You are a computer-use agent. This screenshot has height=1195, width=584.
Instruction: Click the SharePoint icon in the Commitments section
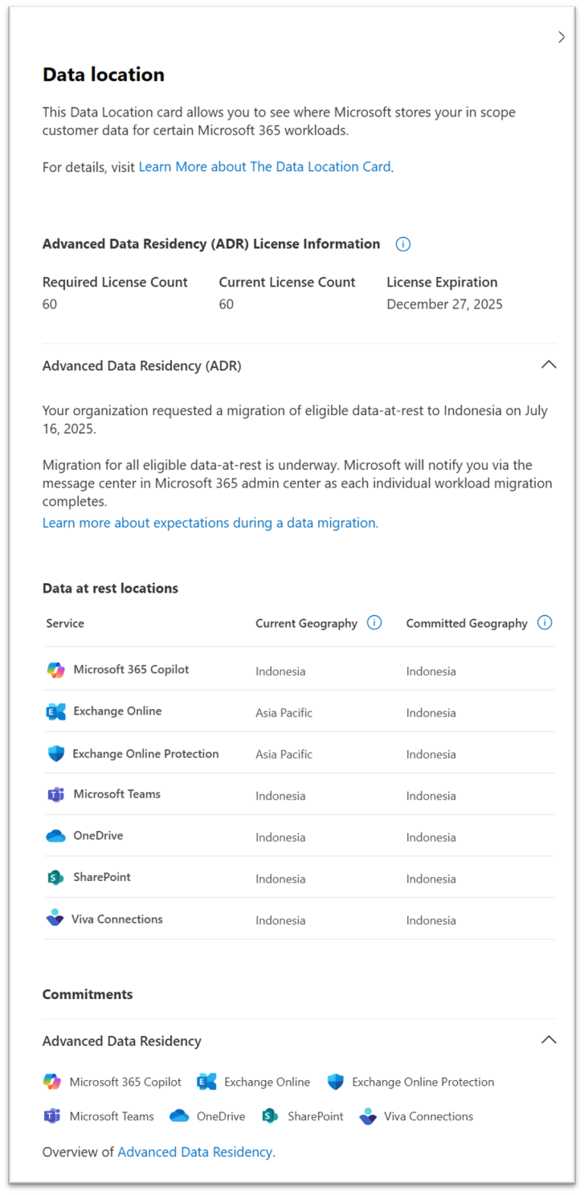point(267,1115)
